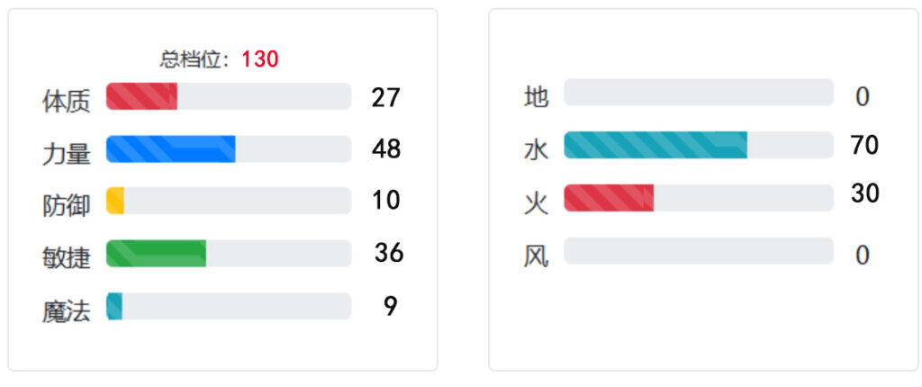
Task: Click the red 火 element bar
Action: point(699,198)
